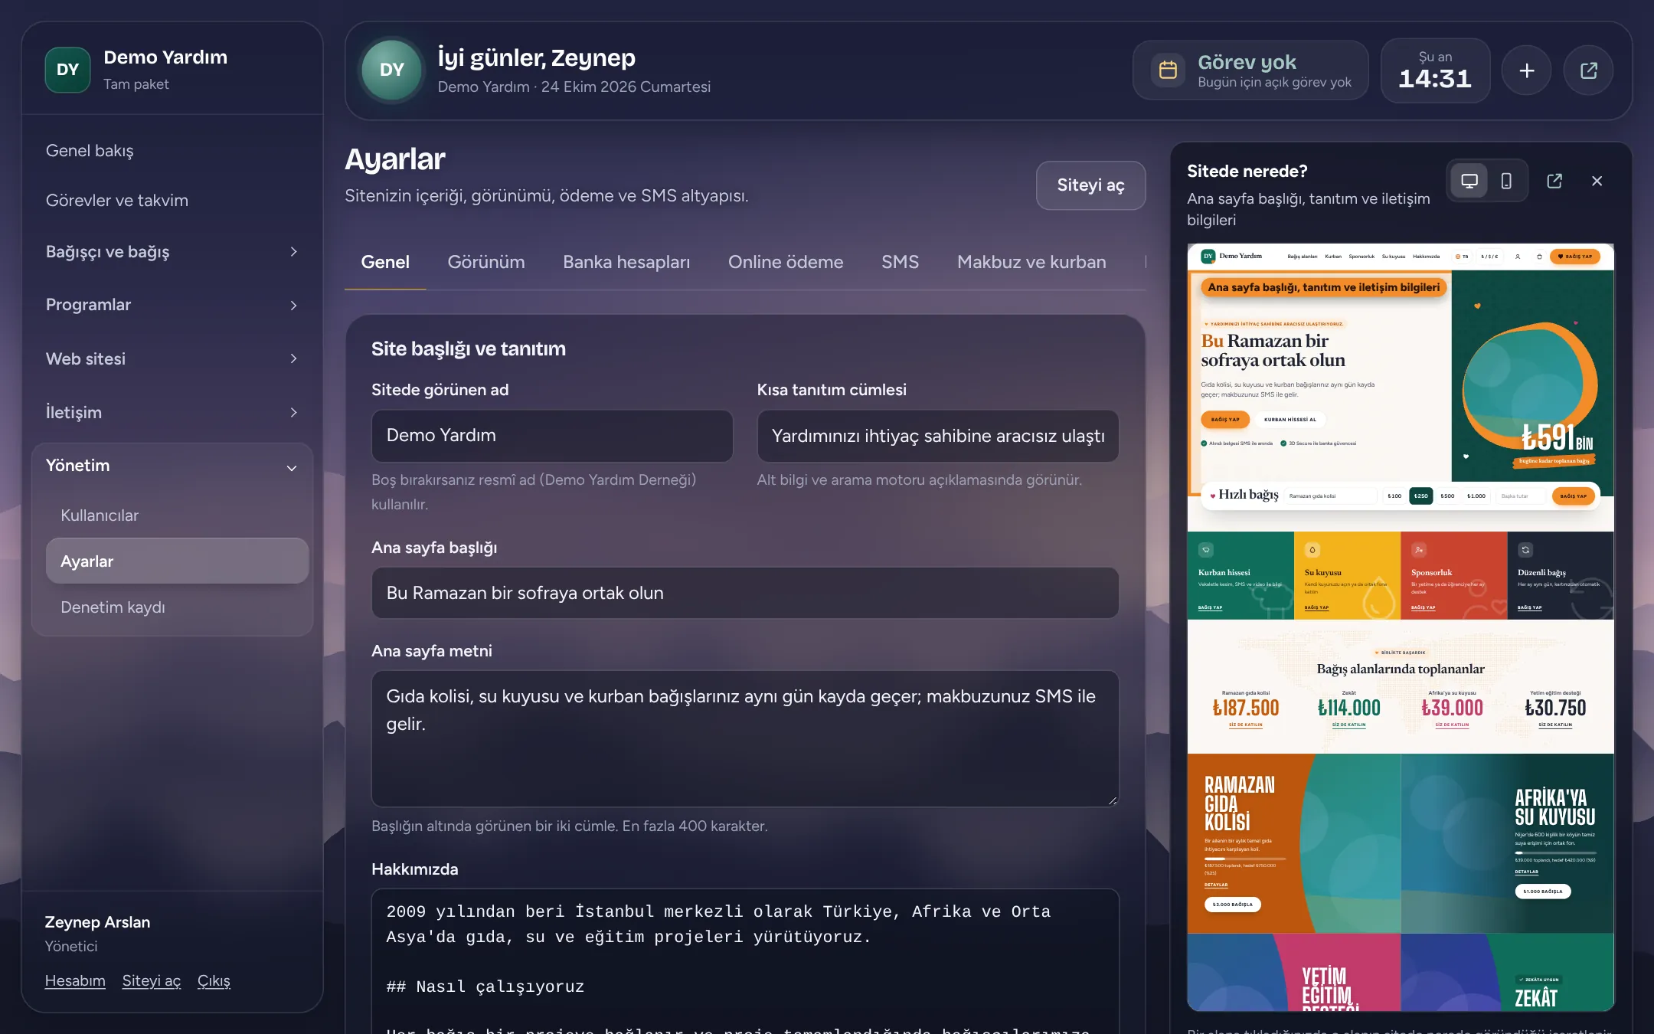
Task: Focus Kısa tanıtım cümlesi field
Action: [x=937, y=436]
